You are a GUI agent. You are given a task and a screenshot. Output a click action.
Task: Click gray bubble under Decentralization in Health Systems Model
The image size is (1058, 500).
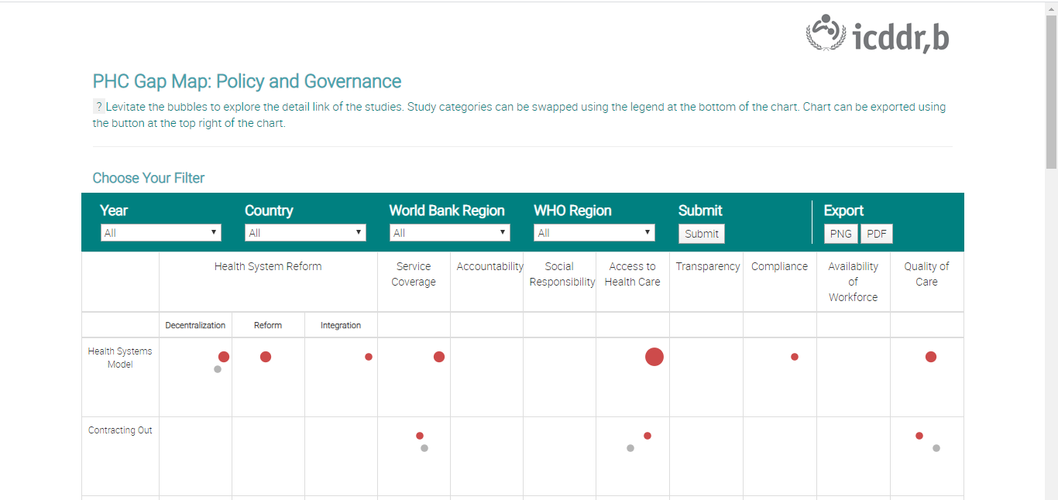pyautogui.click(x=218, y=369)
